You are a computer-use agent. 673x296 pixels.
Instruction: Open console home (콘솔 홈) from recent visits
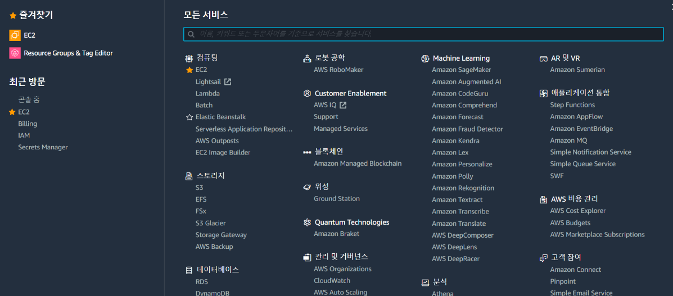(29, 99)
